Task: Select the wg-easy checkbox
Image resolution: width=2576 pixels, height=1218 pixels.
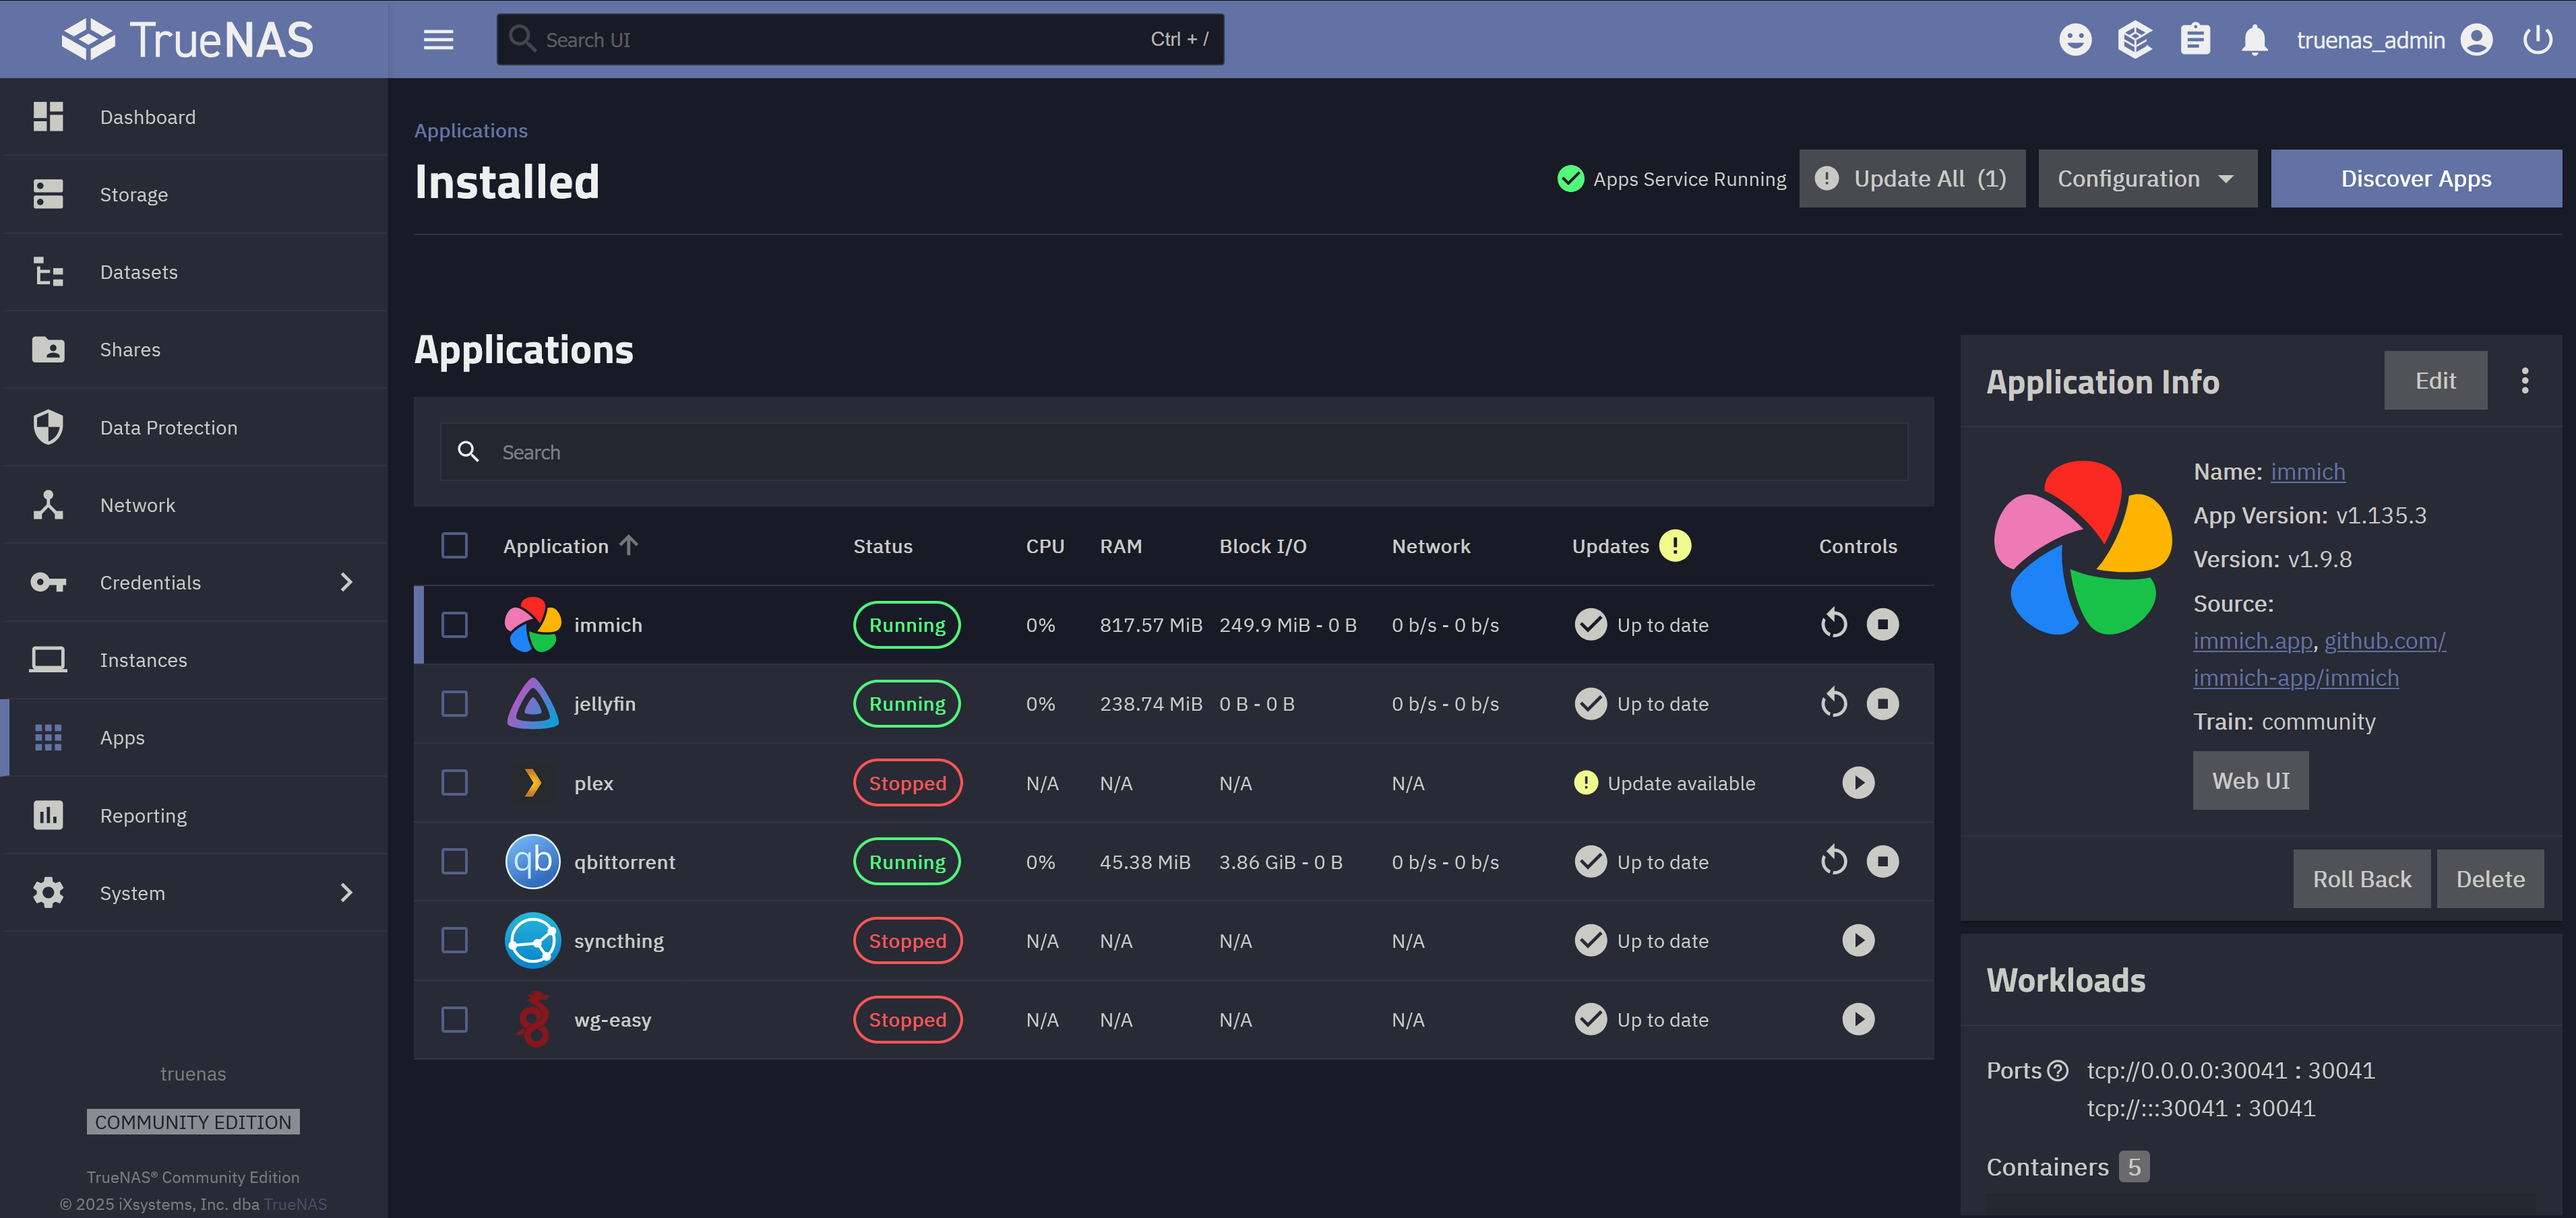Action: [455, 1019]
